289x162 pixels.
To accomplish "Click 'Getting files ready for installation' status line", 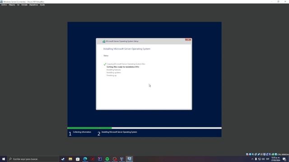I will [x=123, y=67].
